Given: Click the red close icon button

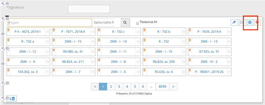Looking at the screenshot, I should pyautogui.click(x=257, y=22).
